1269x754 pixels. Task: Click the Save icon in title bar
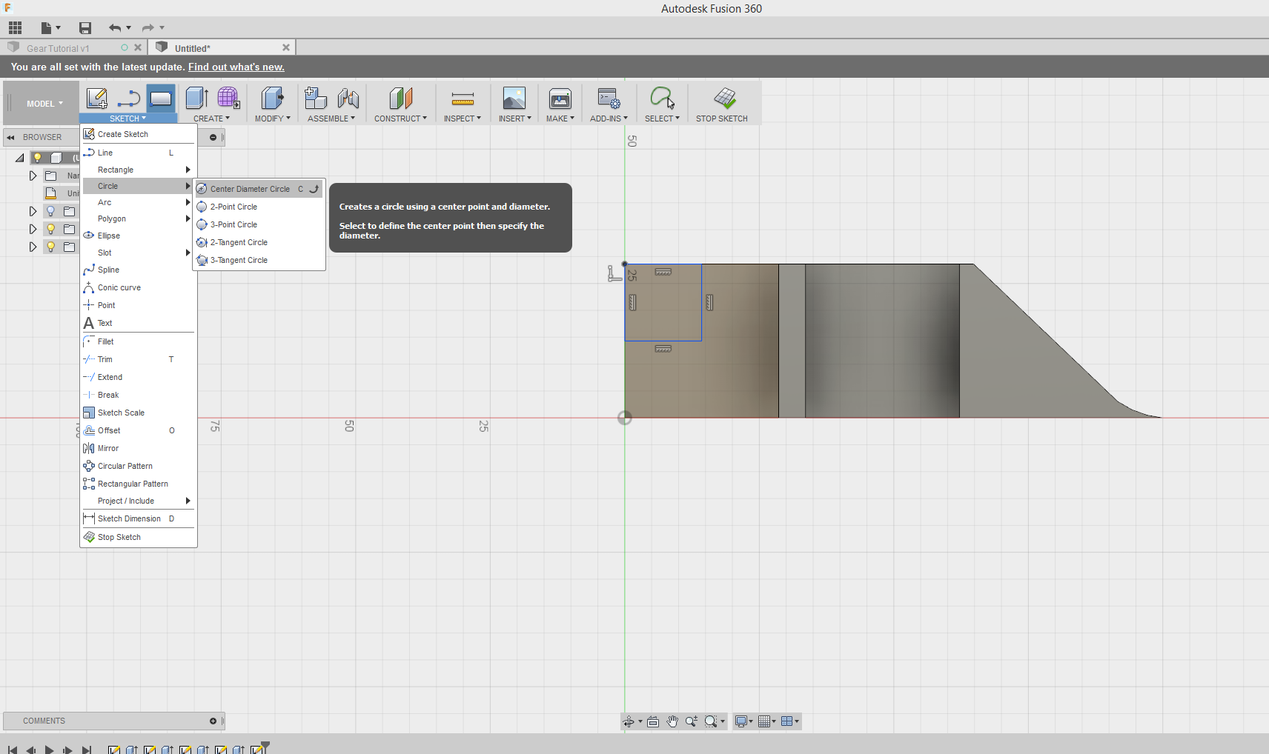(x=85, y=28)
